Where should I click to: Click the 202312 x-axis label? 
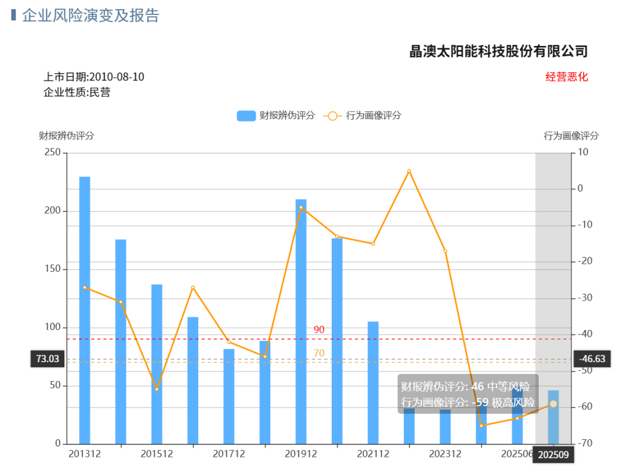click(445, 454)
